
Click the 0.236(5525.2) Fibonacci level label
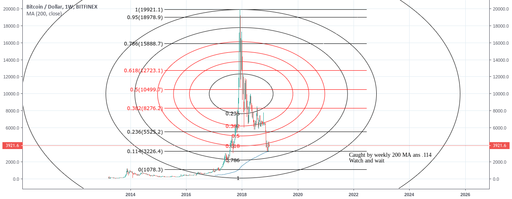tap(145, 132)
